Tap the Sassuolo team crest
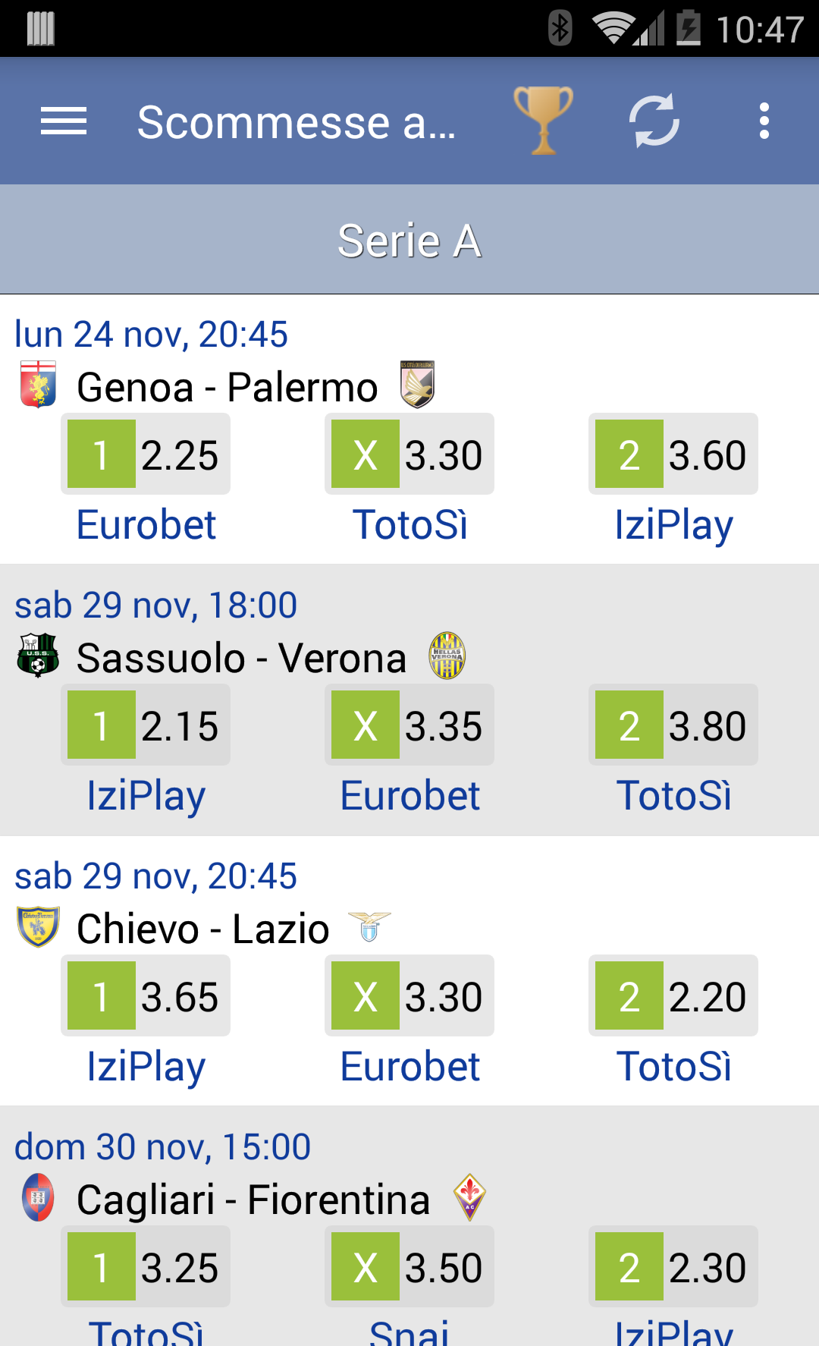The width and height of the screenshot is (819, 1346). click(x=38, y=655)
